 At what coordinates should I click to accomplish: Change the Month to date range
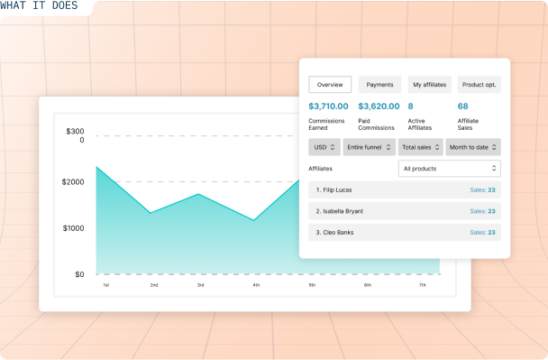(x=473, y=147)
